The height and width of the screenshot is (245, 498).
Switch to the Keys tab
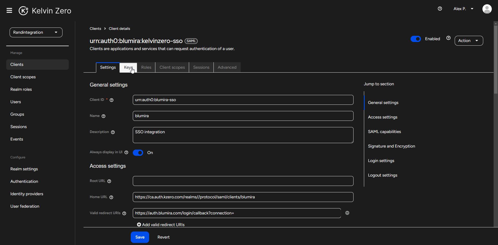[128, 67]
